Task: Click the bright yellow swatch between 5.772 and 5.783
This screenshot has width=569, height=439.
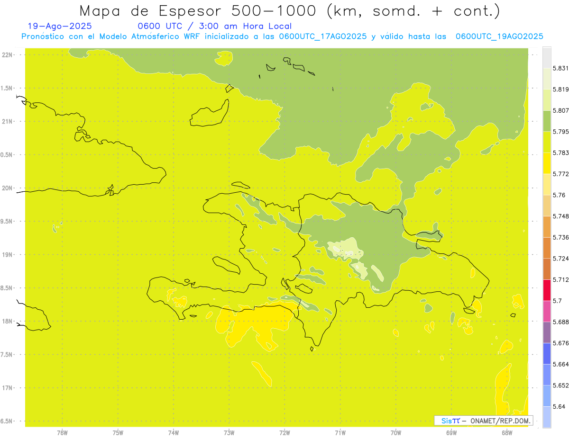Action: 547,163
